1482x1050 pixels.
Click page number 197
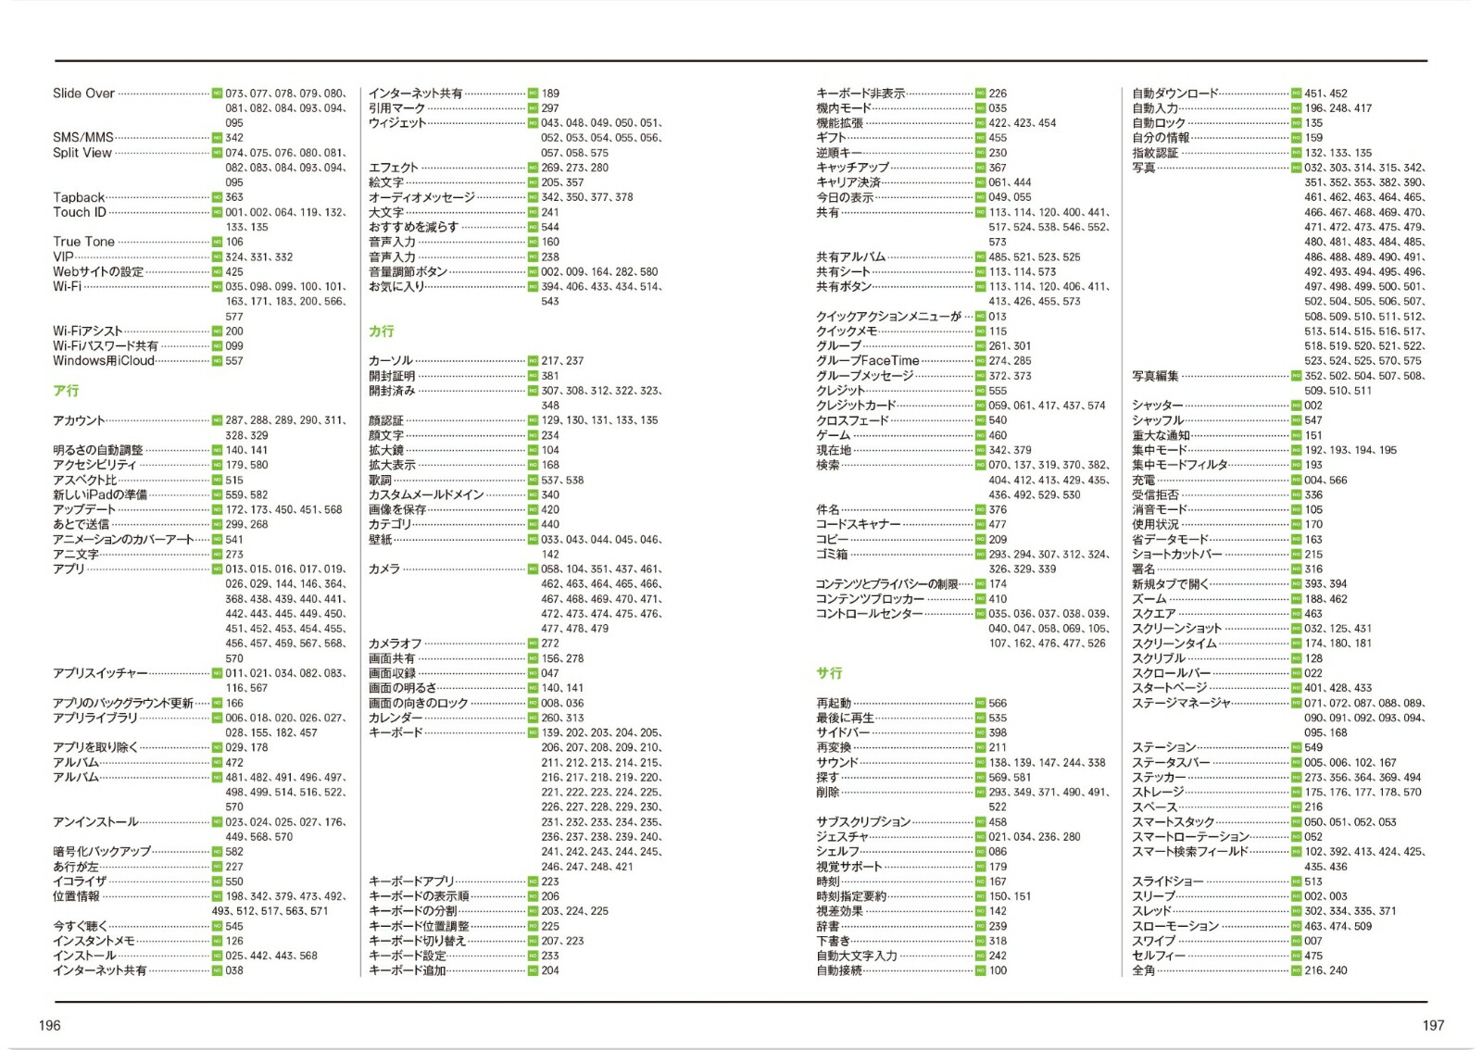[1433, 1025]
